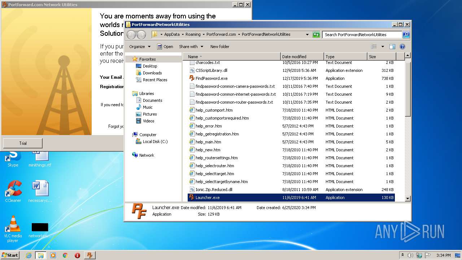Expand the Portforward.com breadcrumb arrow
Viewport: 462px width, 260px height.
pos(239,35)
